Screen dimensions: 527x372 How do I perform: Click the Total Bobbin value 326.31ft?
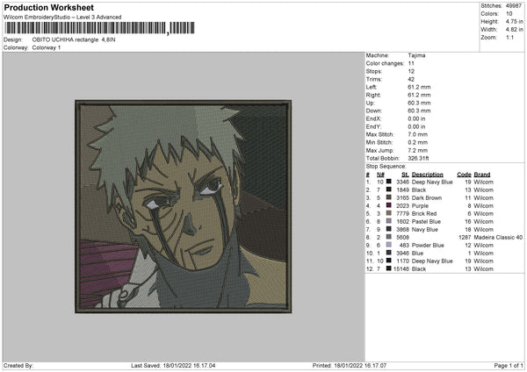click(x=418, y=158)
